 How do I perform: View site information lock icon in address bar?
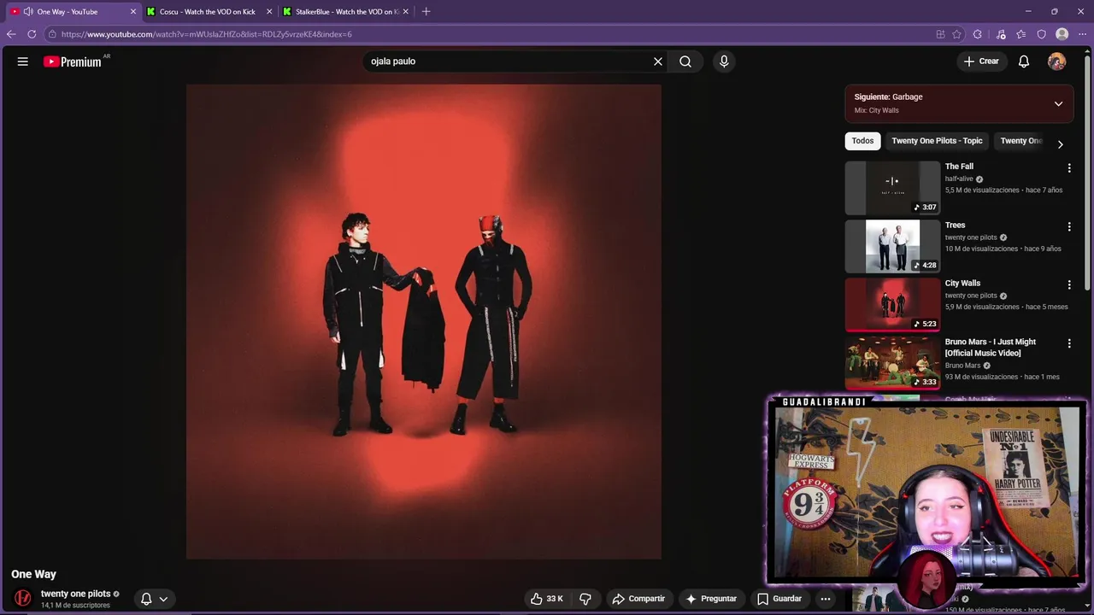coord(52,34)
